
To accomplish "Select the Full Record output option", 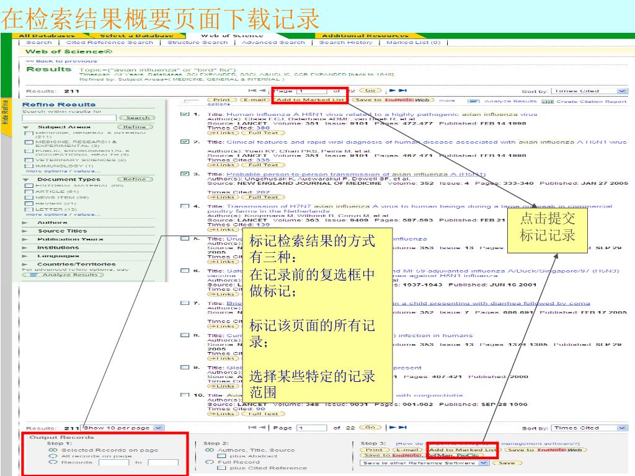I will (210, 462).
